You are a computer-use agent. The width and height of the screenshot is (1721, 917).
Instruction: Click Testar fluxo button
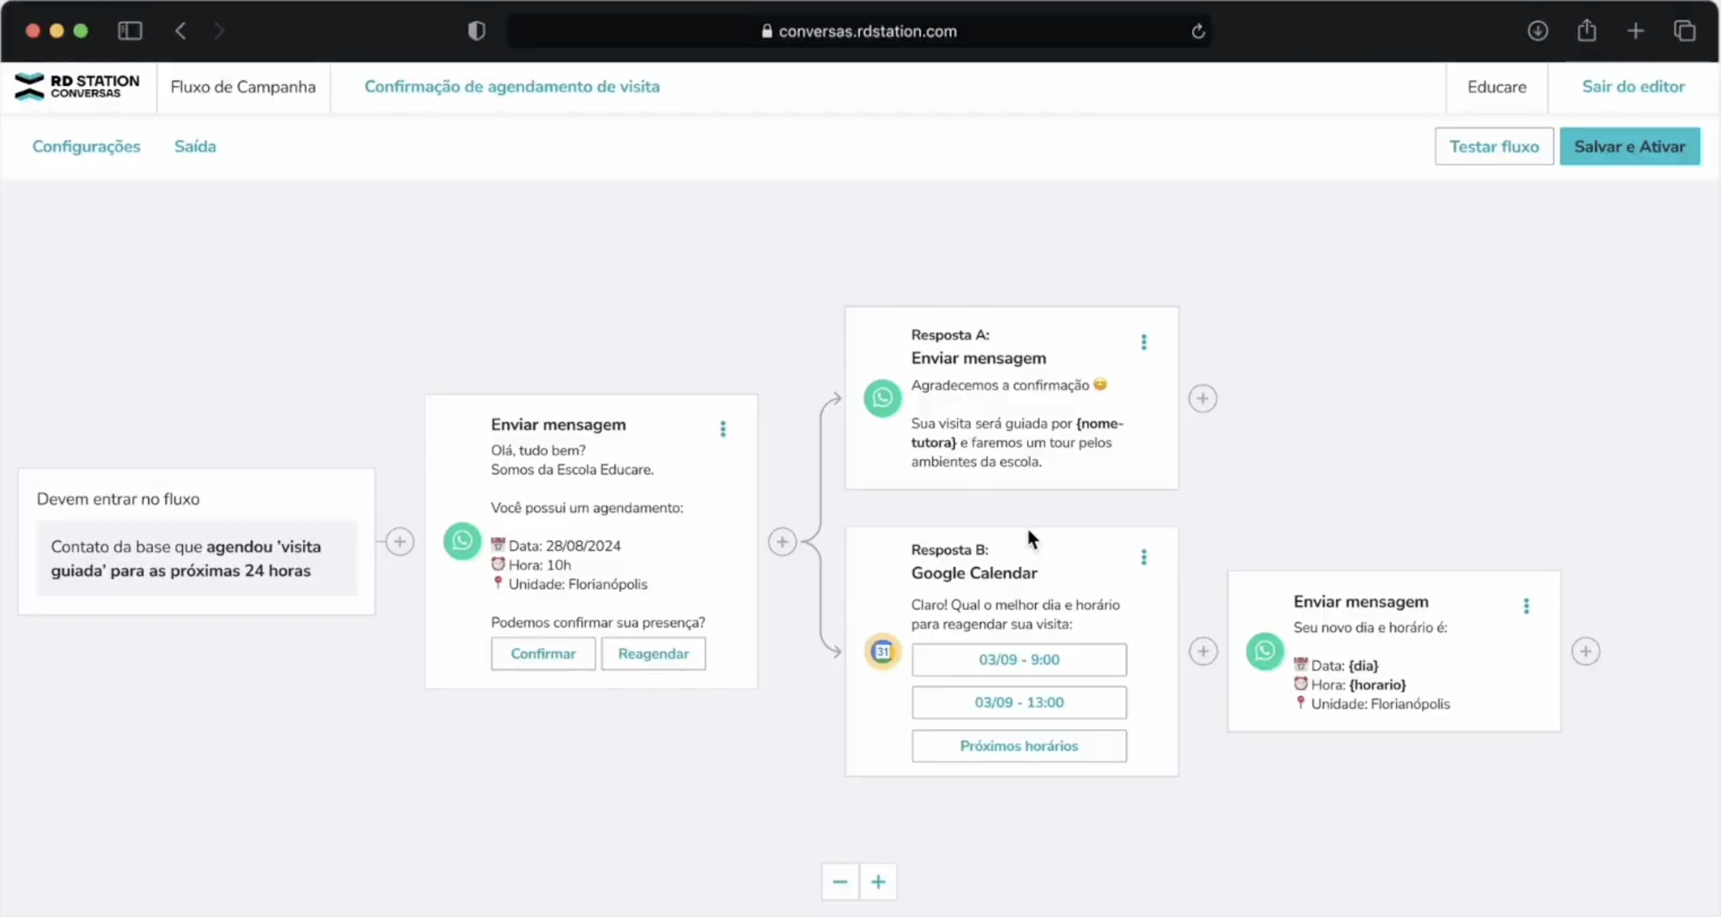pos(1493,146)
